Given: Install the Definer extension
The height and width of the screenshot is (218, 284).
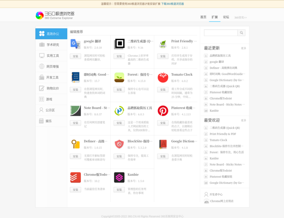Looking at the screenshot, I should 75,156.
